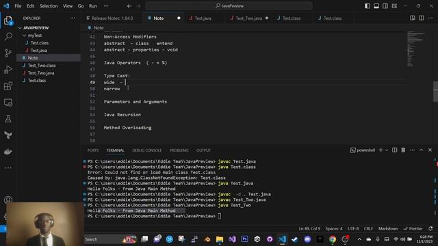Toggle primary side bar layout icon
Image resolution: width=438 pixels, height=246 pixels.
click(368, 6)
